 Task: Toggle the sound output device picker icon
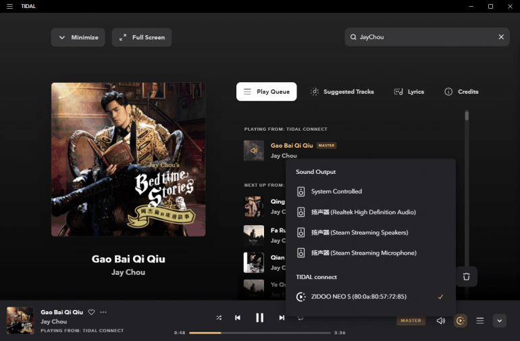pyautogui.click(x=461, y=321)
